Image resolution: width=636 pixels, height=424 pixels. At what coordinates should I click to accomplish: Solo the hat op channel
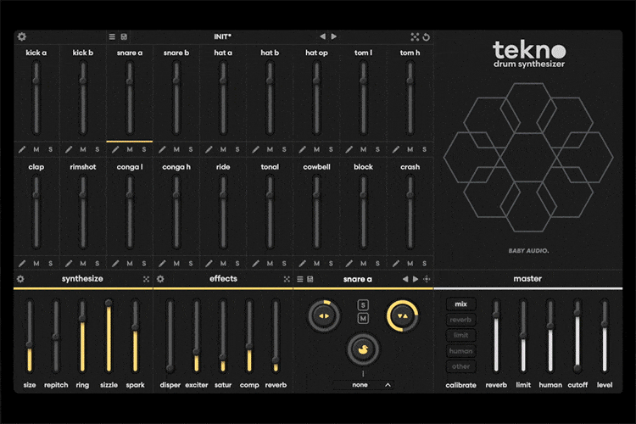coord(330,148)
